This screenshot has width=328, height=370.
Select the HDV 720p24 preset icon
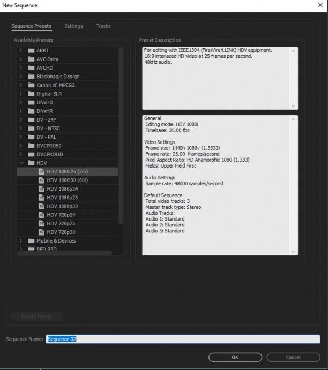click(41, 215)
